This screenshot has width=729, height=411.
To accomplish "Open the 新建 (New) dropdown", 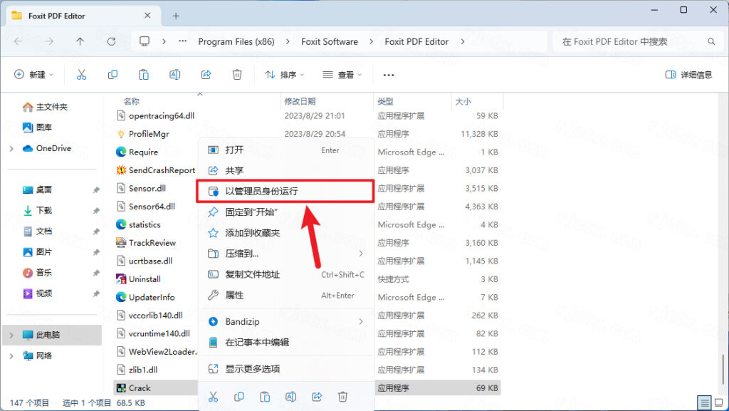I will tap(34, 75).
